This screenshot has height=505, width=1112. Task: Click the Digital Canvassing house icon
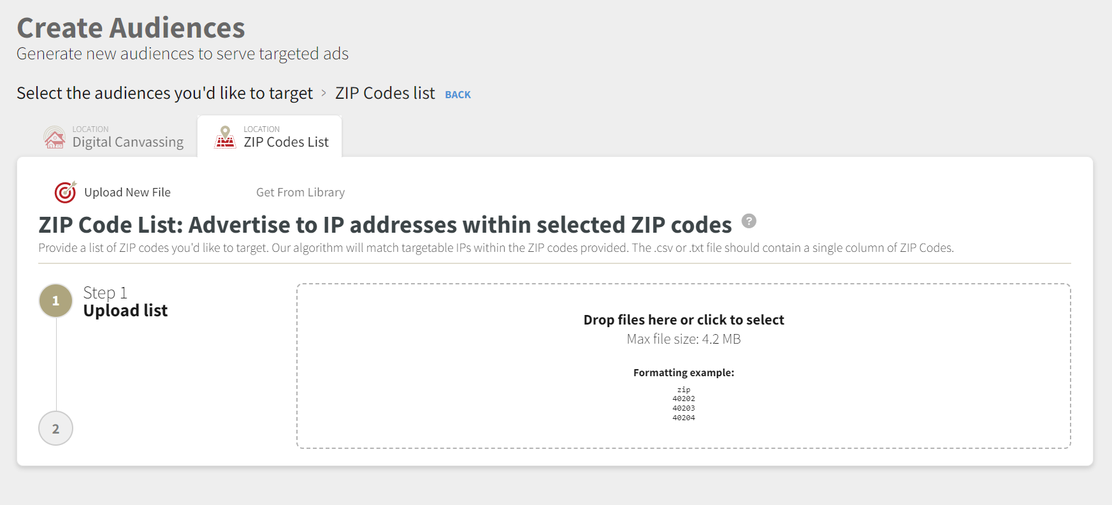(54, 136)
